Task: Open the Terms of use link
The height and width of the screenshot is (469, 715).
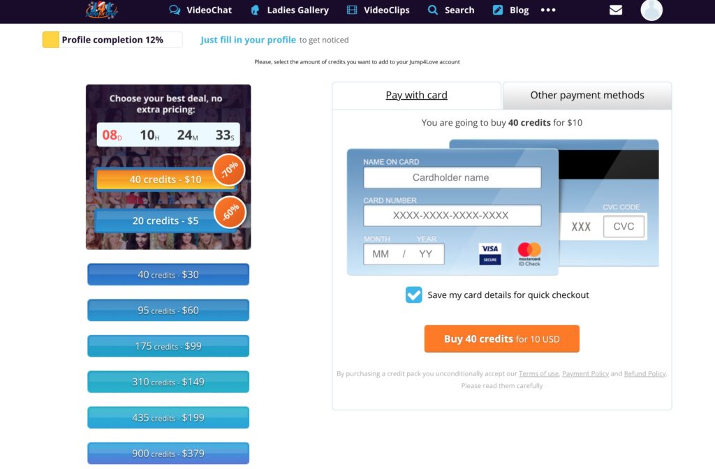Action: pos(538,374)
